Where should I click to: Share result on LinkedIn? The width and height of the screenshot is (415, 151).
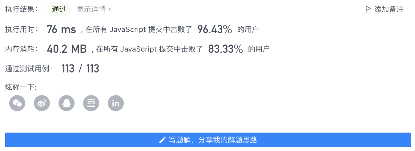pyautogui.click(x=116, y=103)
